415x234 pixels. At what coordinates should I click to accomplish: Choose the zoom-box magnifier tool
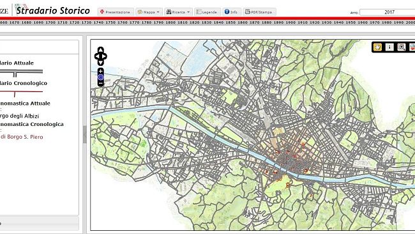click(401, 47)
